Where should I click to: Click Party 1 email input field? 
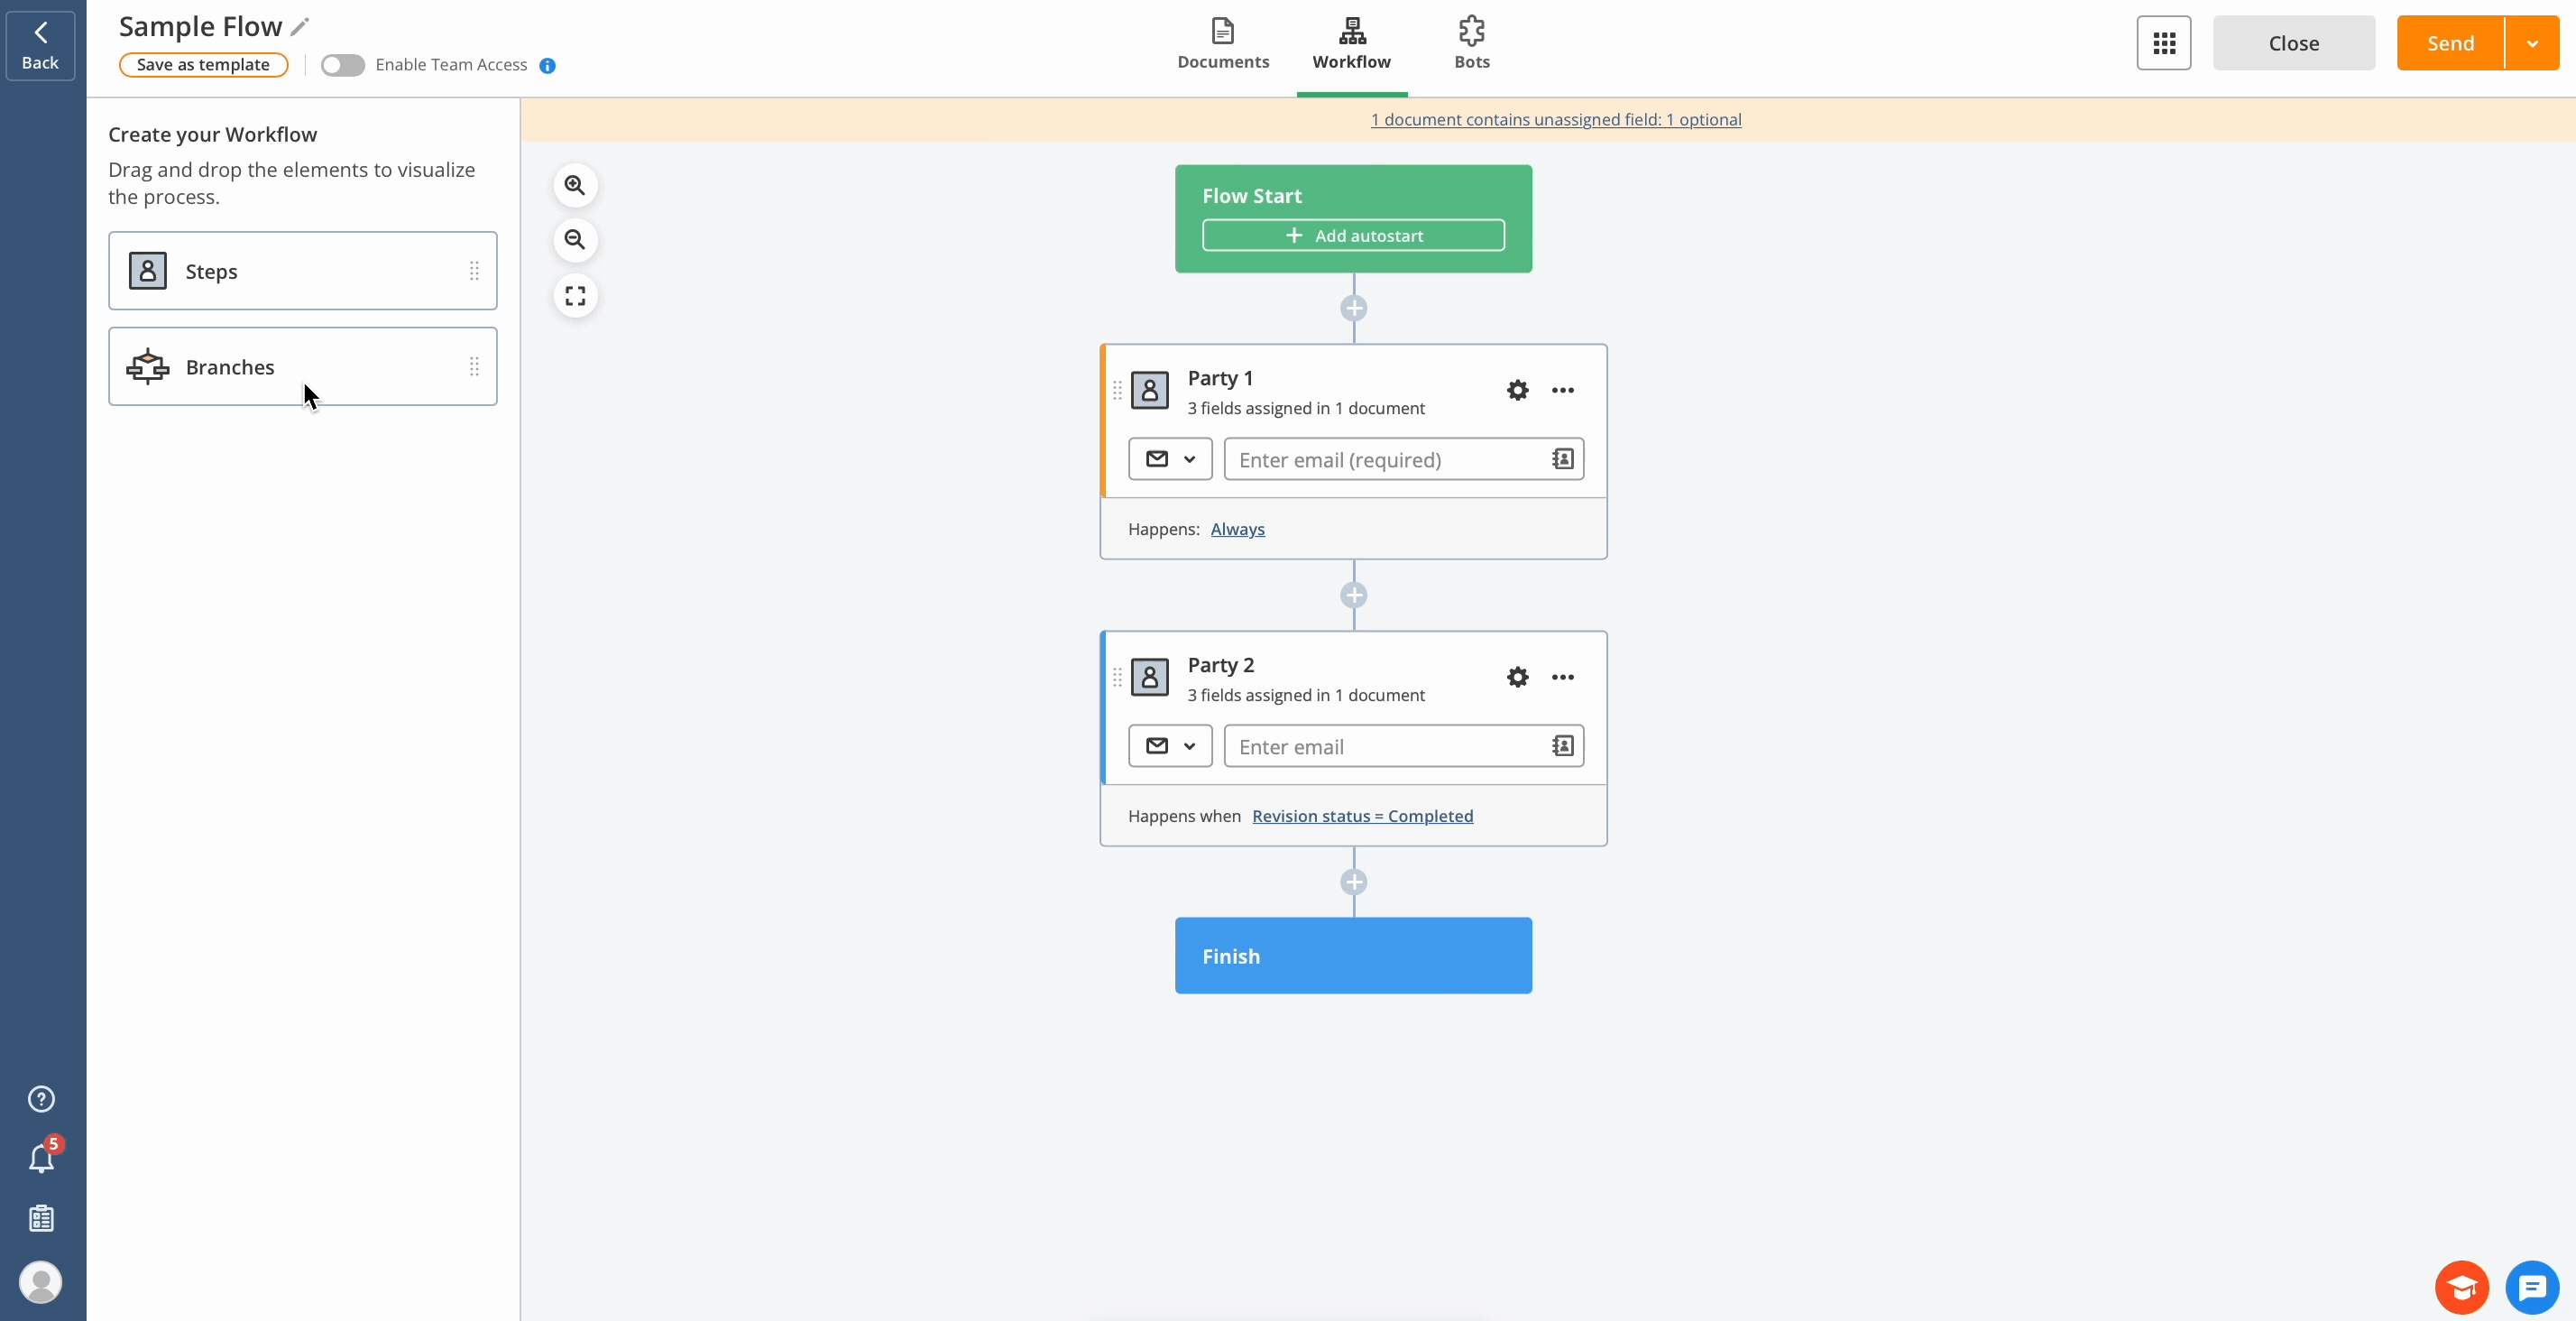pos(1381,458)
